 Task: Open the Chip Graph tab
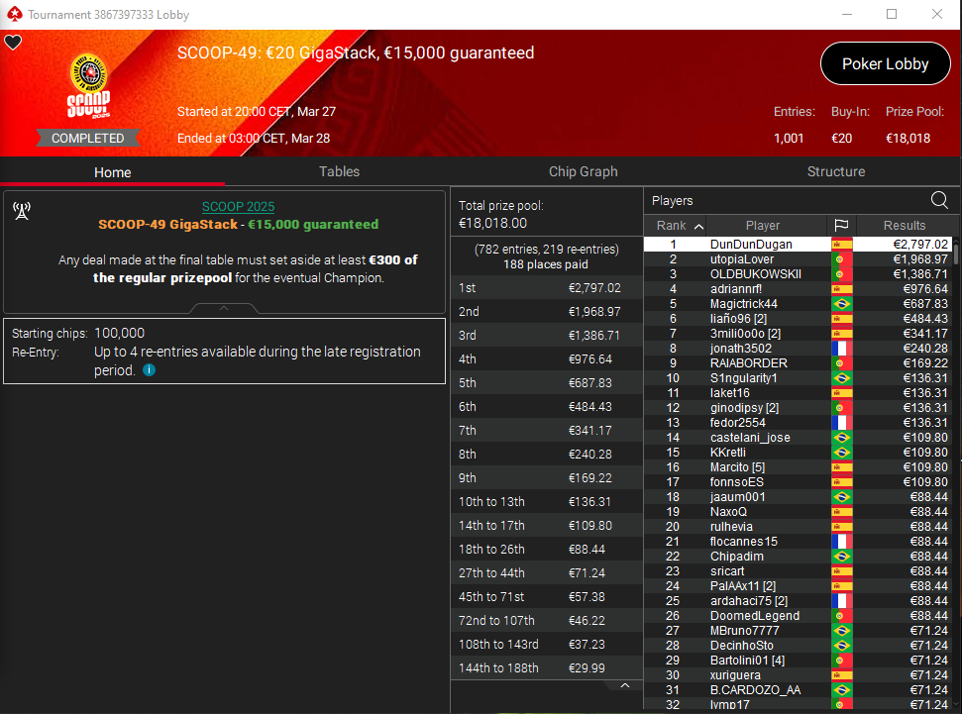coord(583,171)
